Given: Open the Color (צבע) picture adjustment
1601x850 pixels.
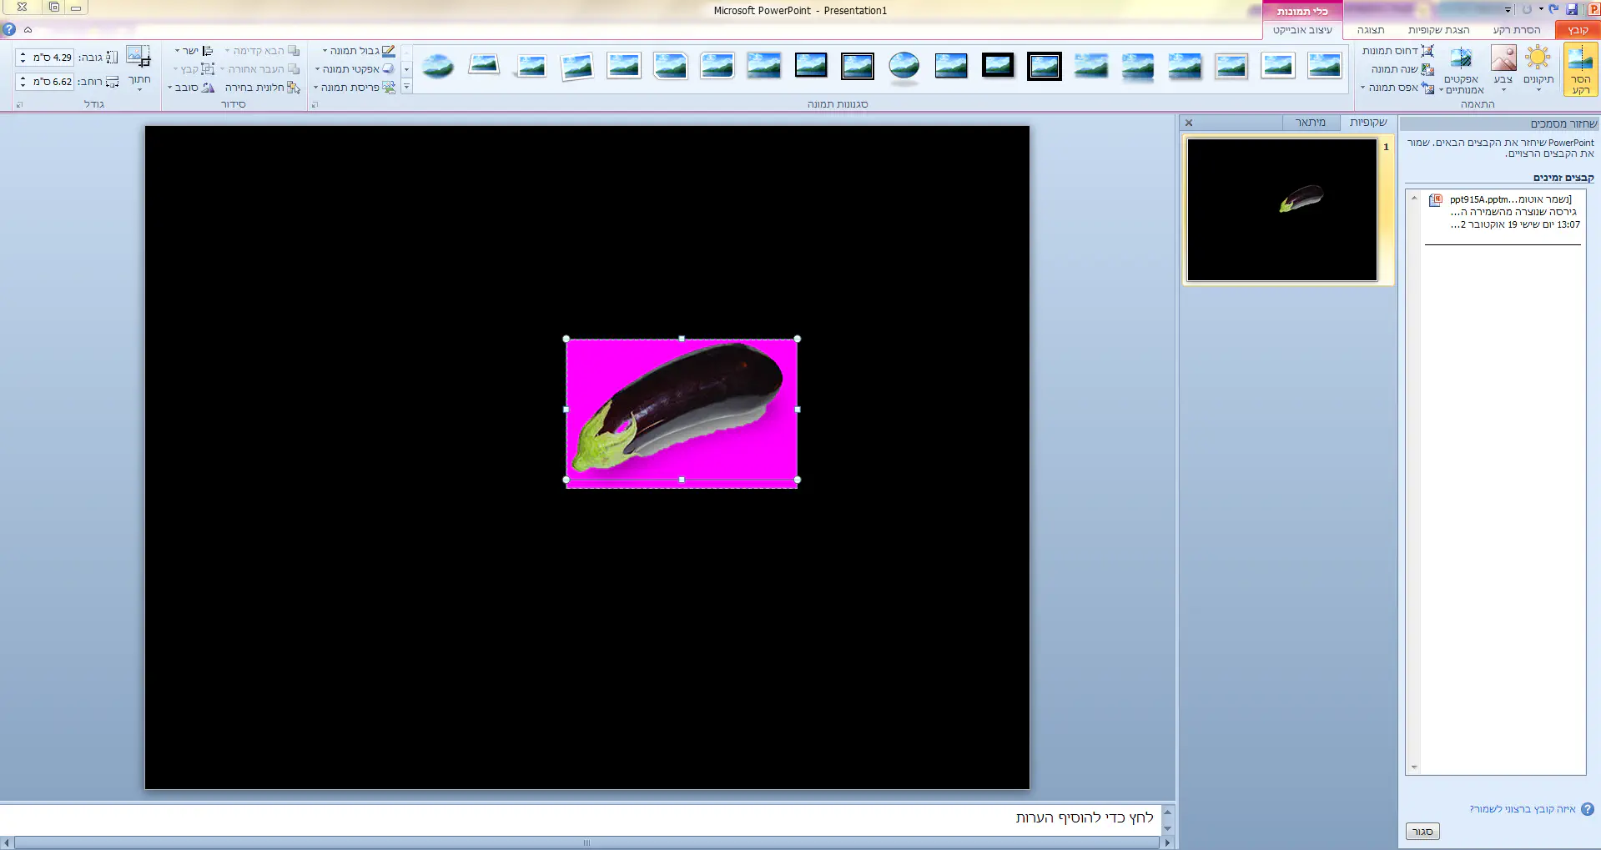Looking at the screenshot, I should (1503, 68).
